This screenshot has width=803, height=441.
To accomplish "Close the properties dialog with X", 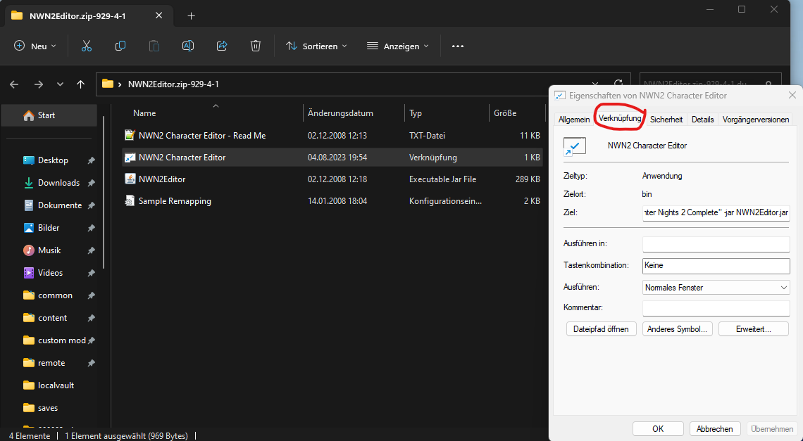I will tap(792, 95).
